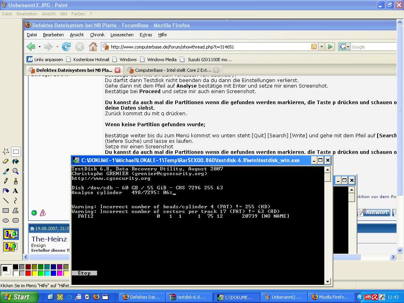
Task: Click the red warning report-post icon
Action: (43, 213)
